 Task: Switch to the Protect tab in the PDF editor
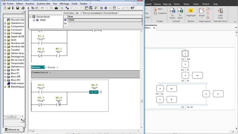point(206,4)
